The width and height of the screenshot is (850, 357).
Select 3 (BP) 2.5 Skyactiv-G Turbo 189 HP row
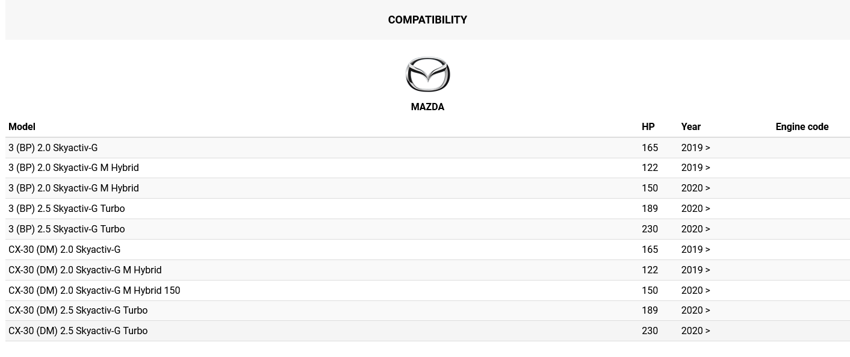point(427,209)
